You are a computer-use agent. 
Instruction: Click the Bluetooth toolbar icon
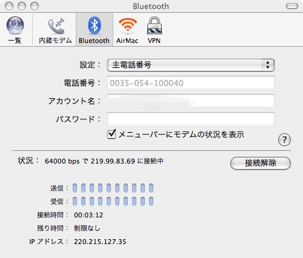click(x=95, y=25)
